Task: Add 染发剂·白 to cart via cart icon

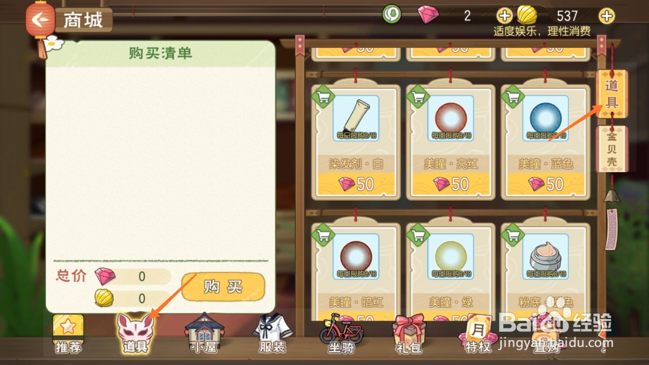Action: tap(323, 97)
